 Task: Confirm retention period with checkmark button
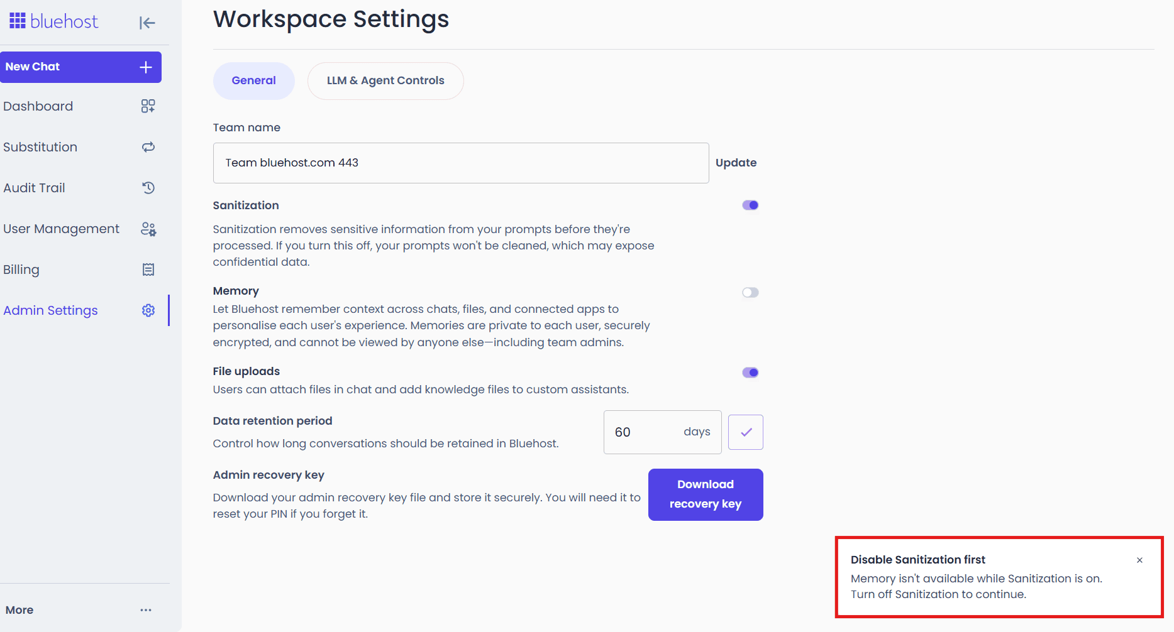pyautogui.click(x=746, y=432)
